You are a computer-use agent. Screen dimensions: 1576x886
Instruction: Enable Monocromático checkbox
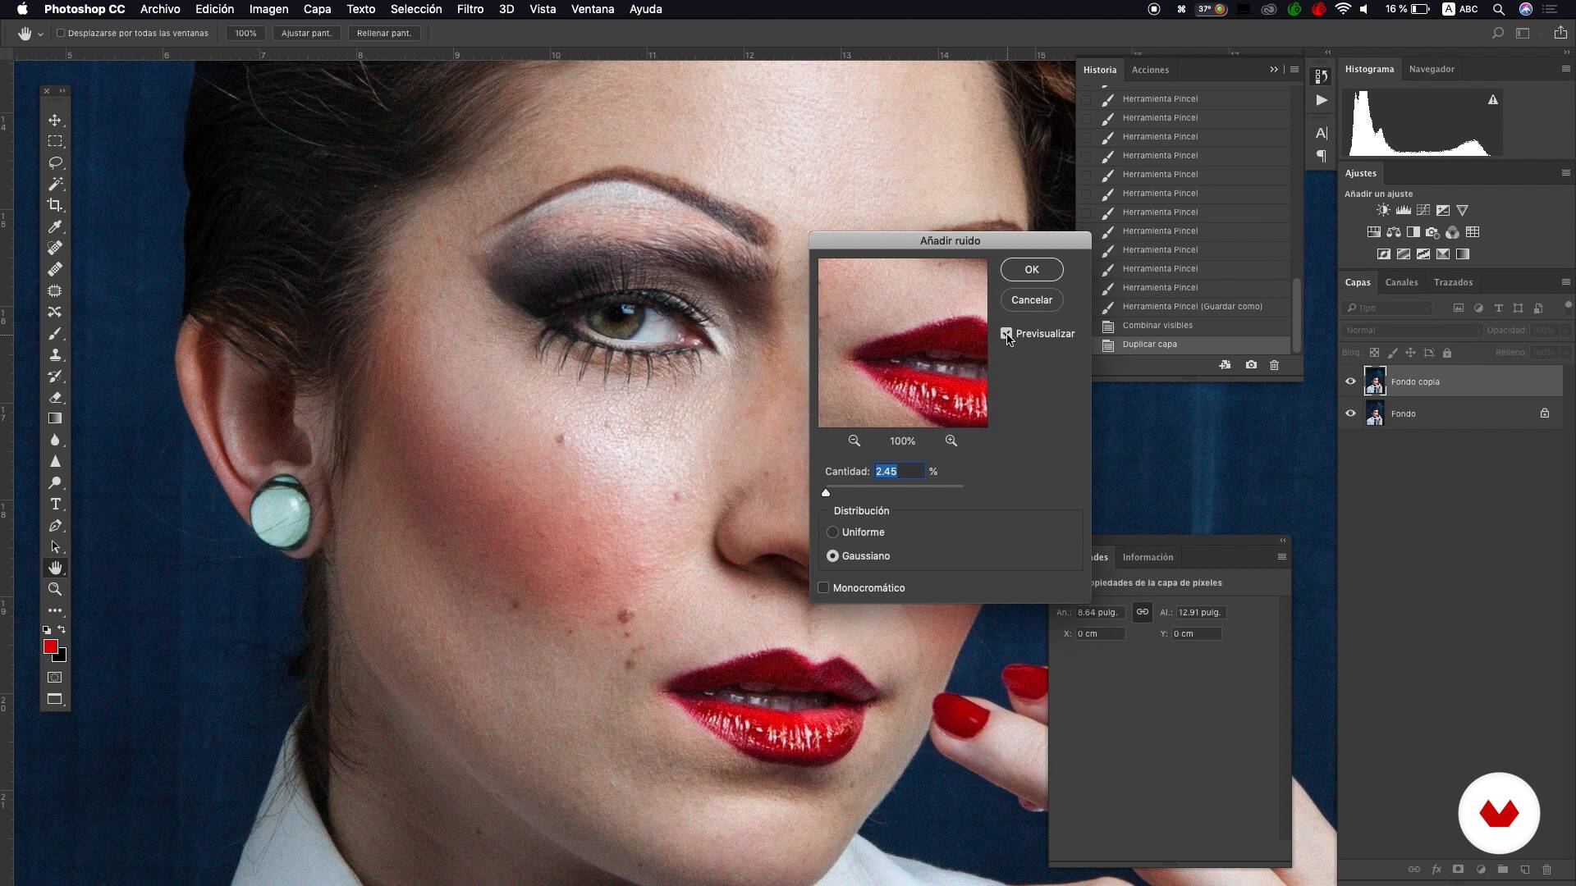(x=823, y=587)
